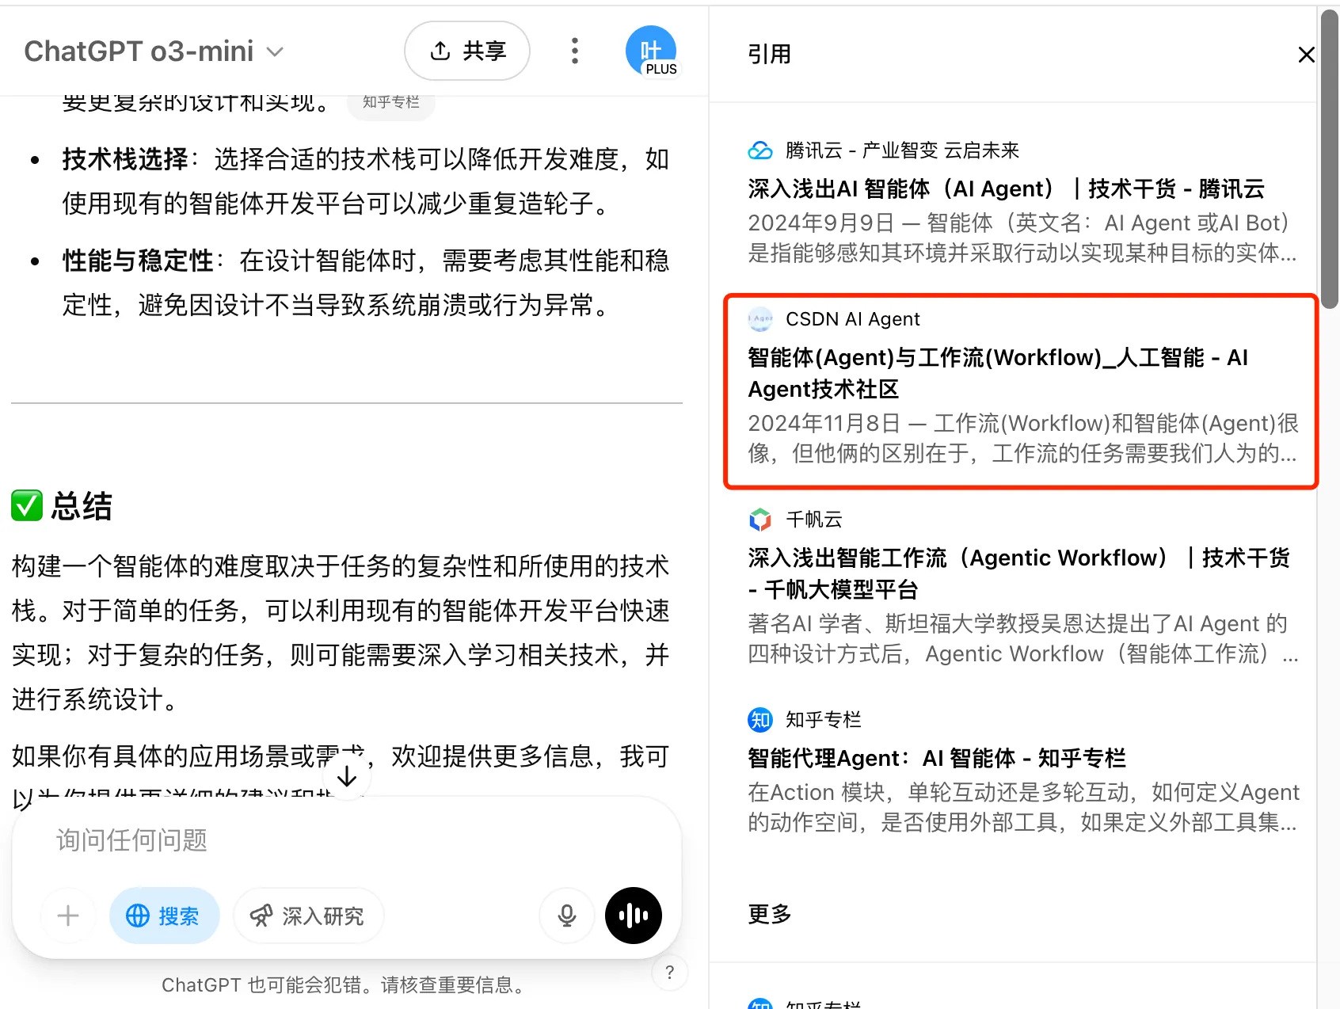Click the 共享 share button
Image resolution: width=1340 pixels, height=1009 pixels.
point(467,51)
